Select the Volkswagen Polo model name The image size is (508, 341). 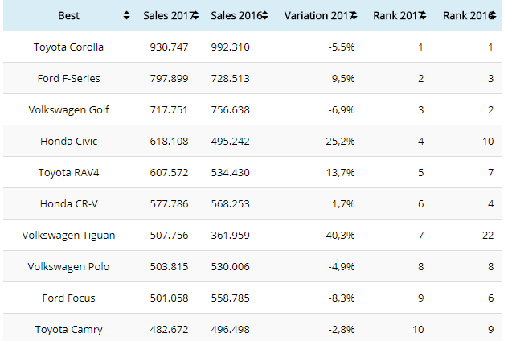tap(68, 267)
